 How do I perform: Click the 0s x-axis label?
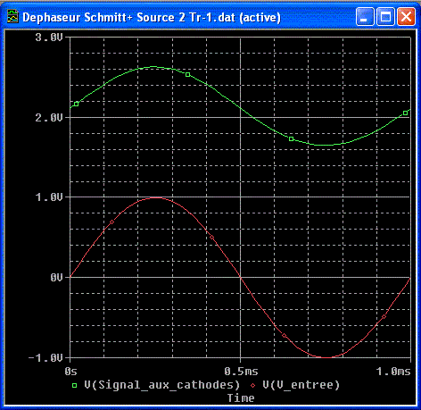(70, 372)
